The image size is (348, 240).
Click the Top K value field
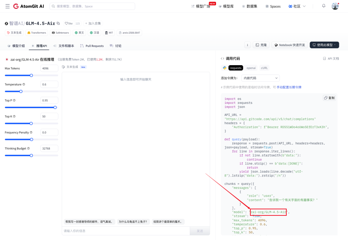(49, 116)
